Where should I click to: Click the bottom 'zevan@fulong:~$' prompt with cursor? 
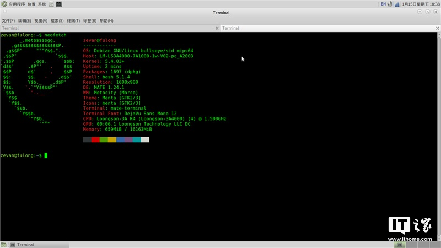click(24, 155)
